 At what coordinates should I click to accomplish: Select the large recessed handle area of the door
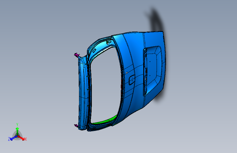pyautogui.click(x=153, y=71)
